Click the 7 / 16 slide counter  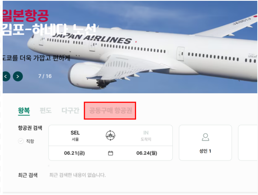click(45, 76)
